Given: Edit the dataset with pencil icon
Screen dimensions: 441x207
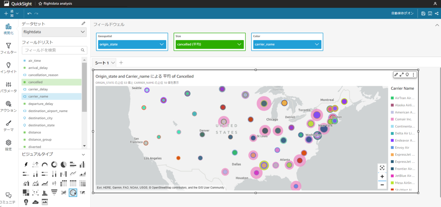Looking at the screenshot, I should (83, 23).
